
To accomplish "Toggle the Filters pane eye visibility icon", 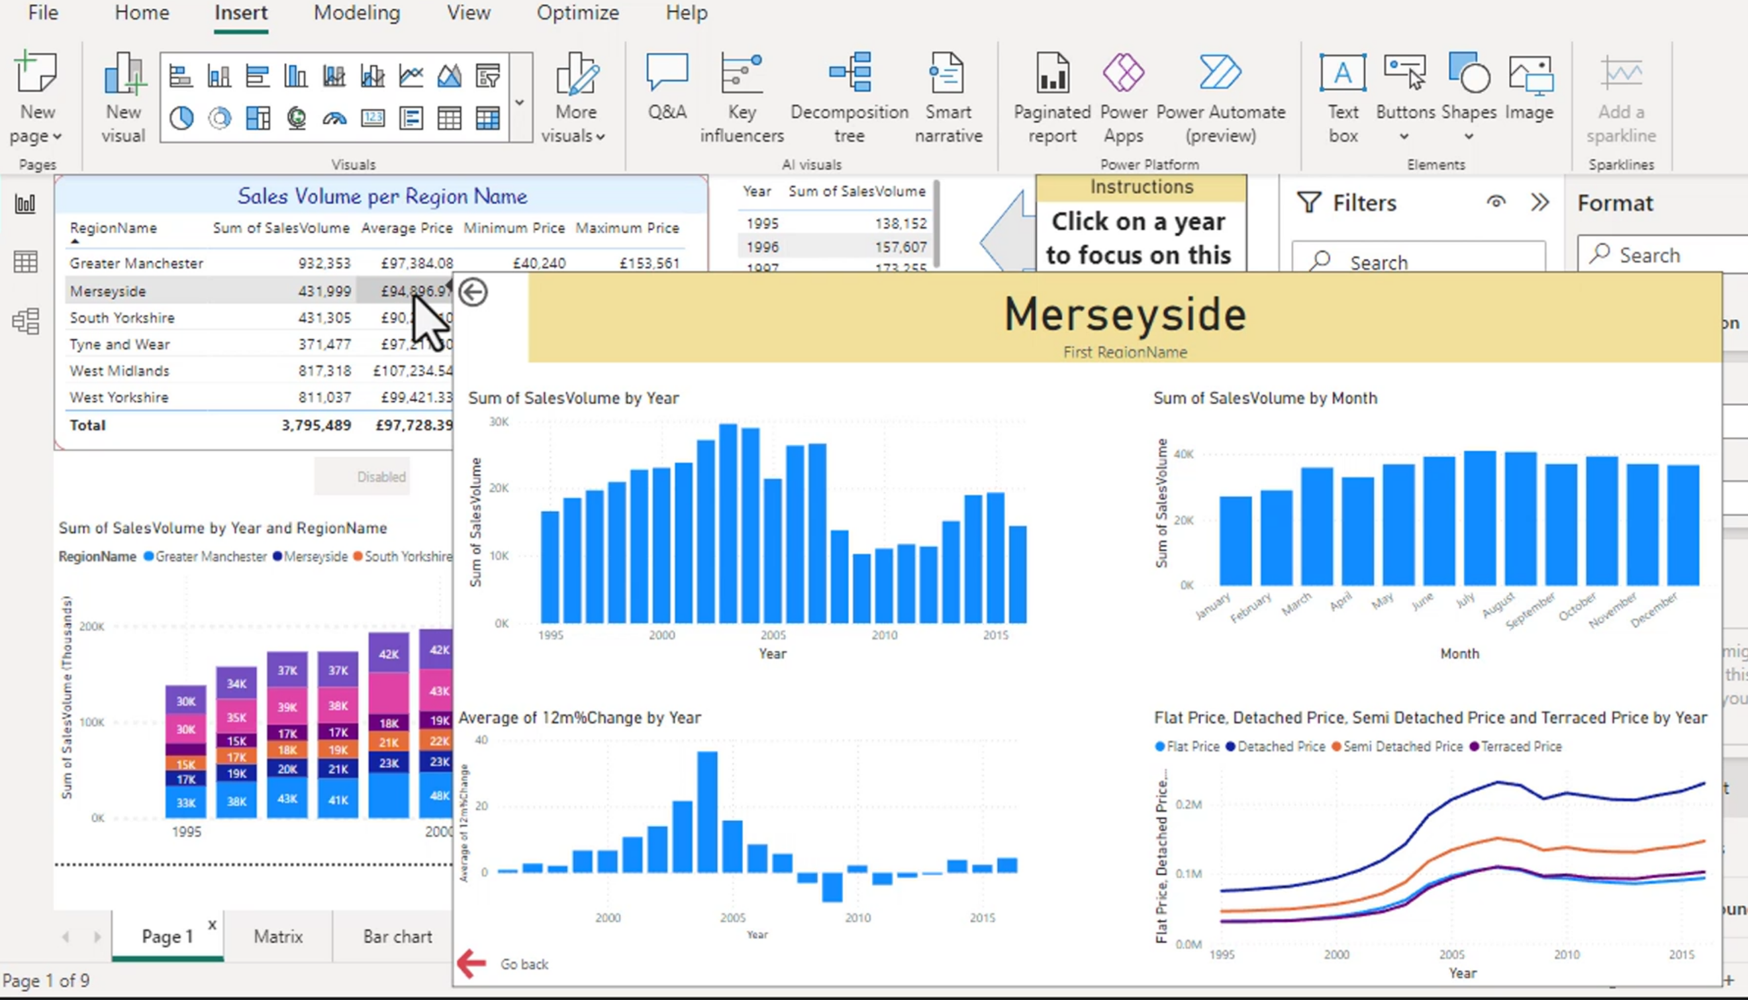I will point(1496,202).
